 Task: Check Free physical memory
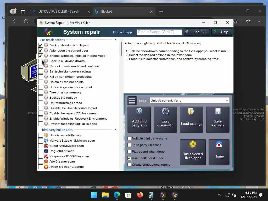41,92
